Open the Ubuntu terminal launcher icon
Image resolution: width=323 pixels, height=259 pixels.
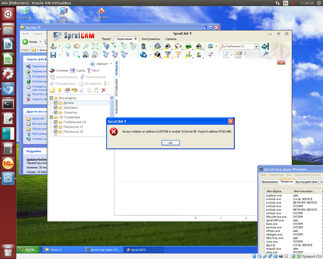tap(8, 104)
